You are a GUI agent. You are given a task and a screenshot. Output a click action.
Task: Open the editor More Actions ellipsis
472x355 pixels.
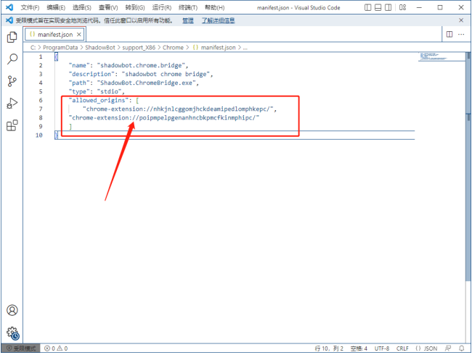(463, 34)
